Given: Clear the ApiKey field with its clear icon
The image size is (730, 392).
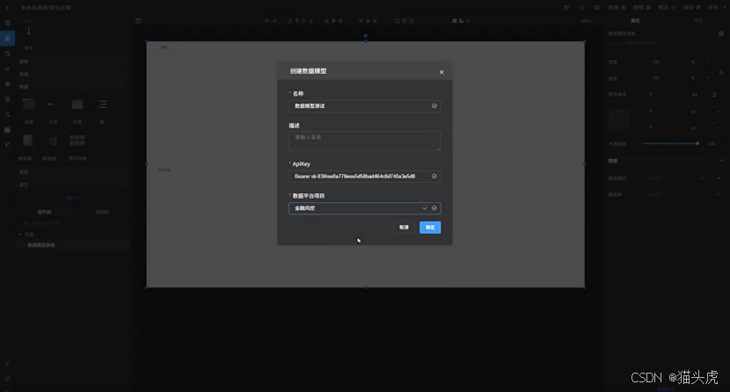Looking at the screenshot, I should pos(434,177).
